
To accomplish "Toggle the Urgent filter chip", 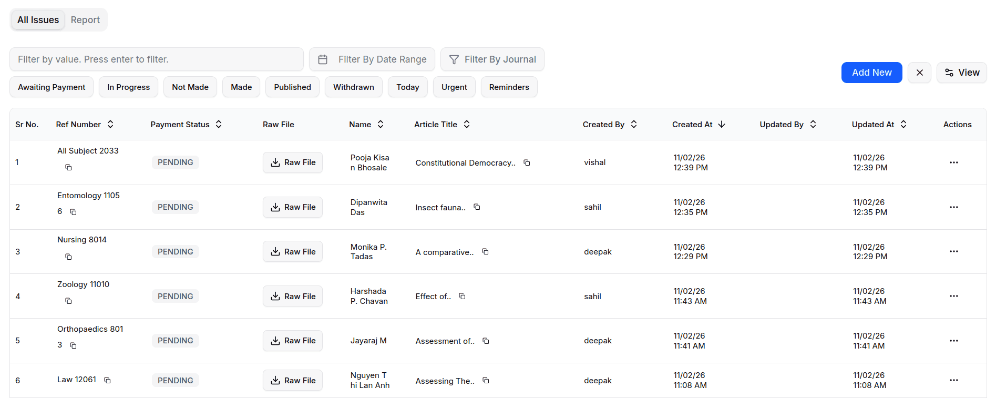I will 454,87.
